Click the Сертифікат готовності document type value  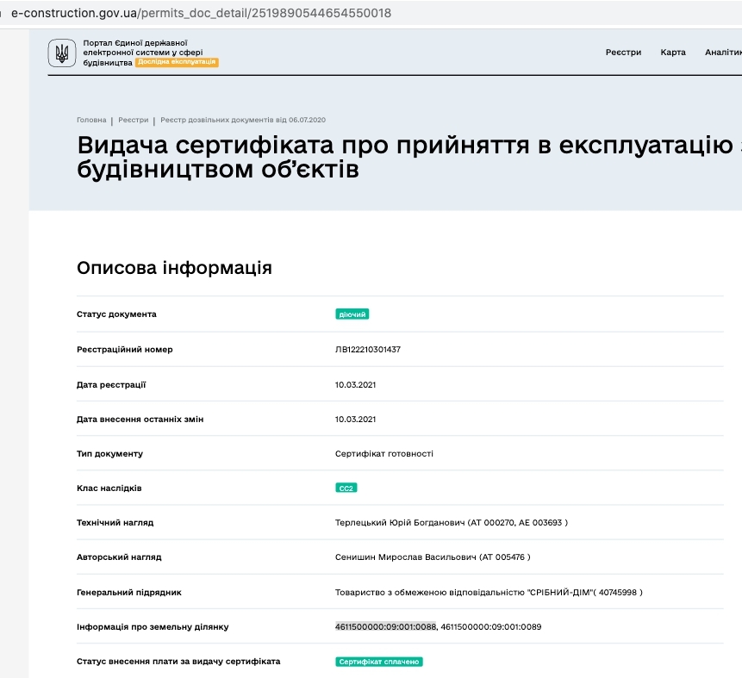384,454
